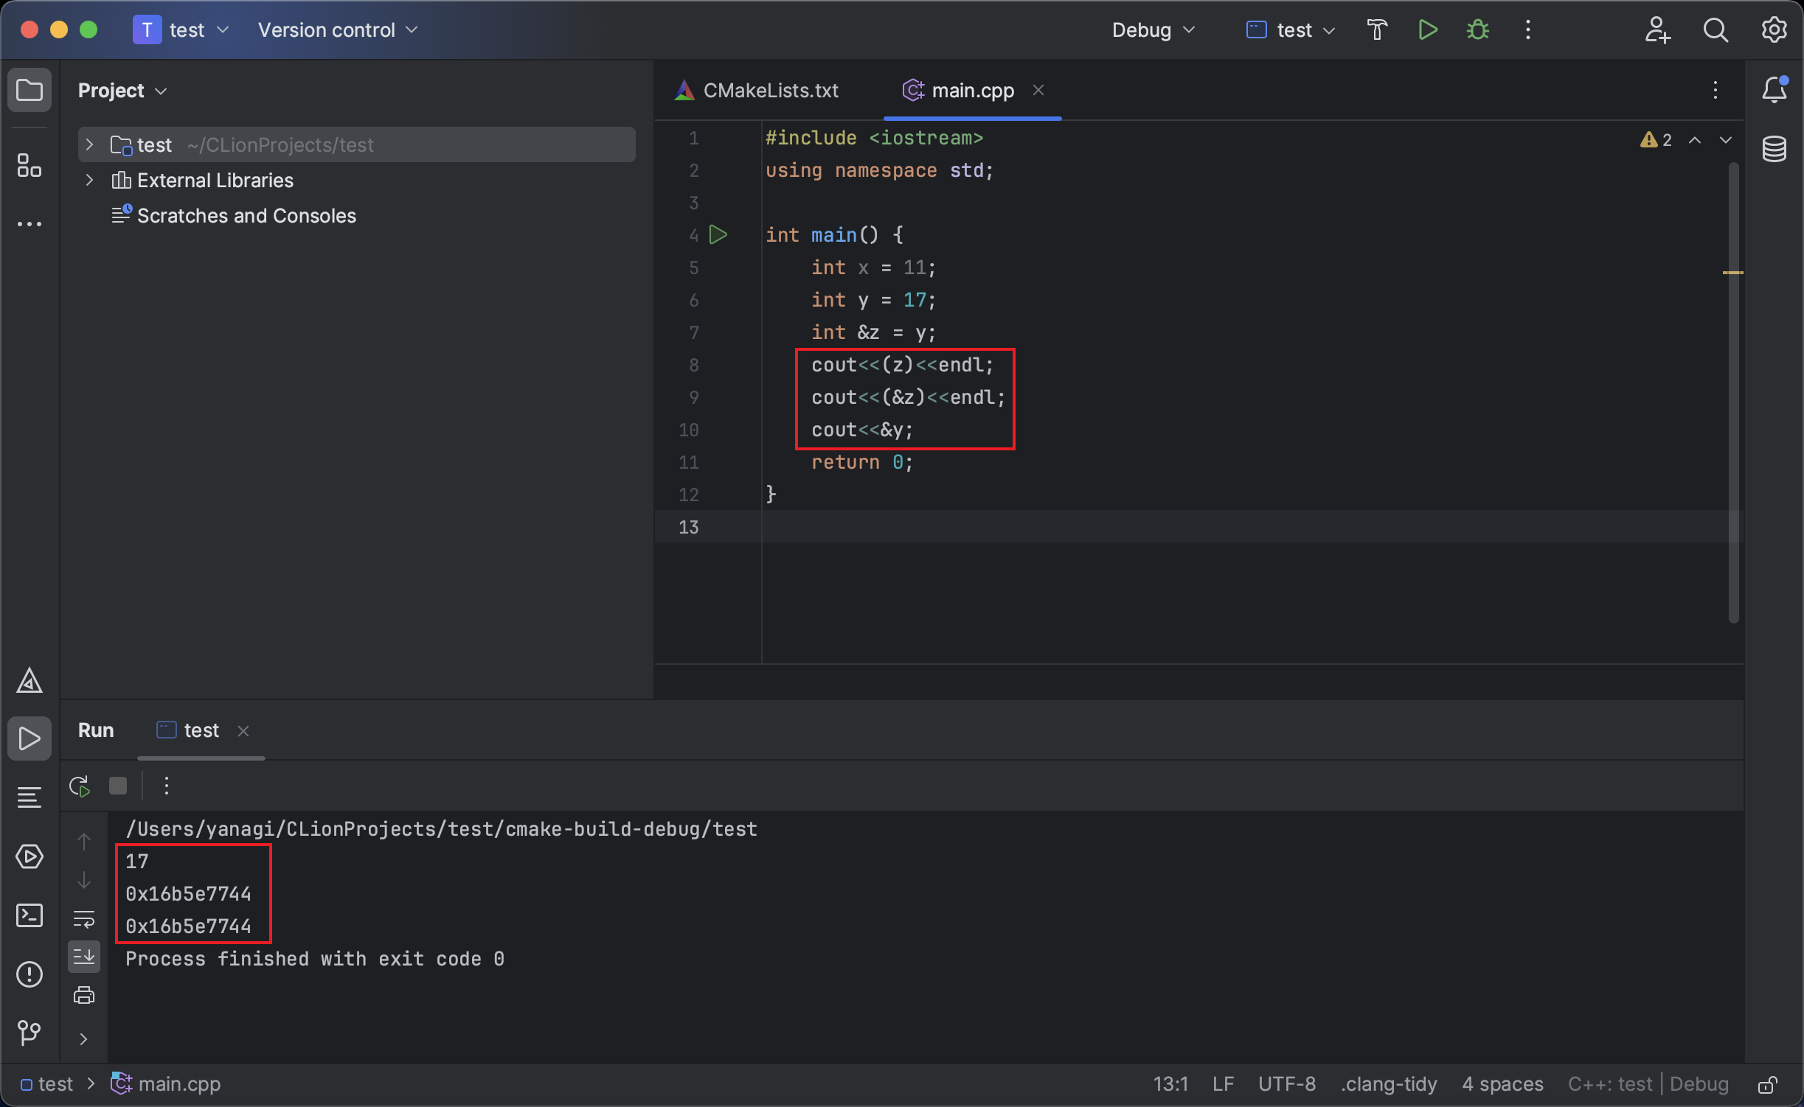Toggle soft-wrap in the Run console

pos(84,919)
